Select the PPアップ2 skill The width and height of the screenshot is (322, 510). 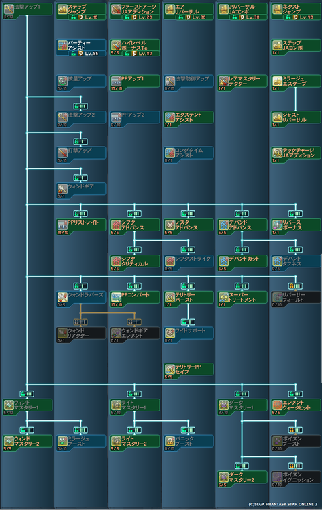point(135,119)
